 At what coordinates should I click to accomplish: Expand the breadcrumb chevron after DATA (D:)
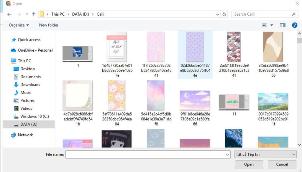coord(93,14)
